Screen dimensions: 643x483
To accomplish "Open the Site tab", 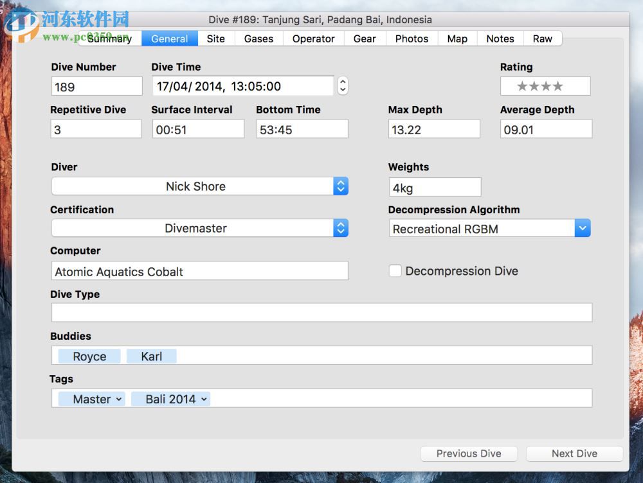I will click(215, 39).
